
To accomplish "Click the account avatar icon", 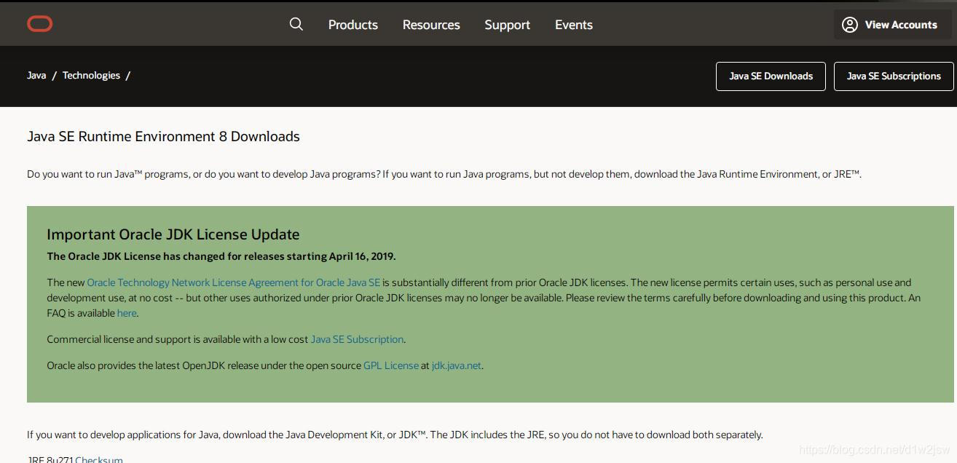I will (849, 25).
